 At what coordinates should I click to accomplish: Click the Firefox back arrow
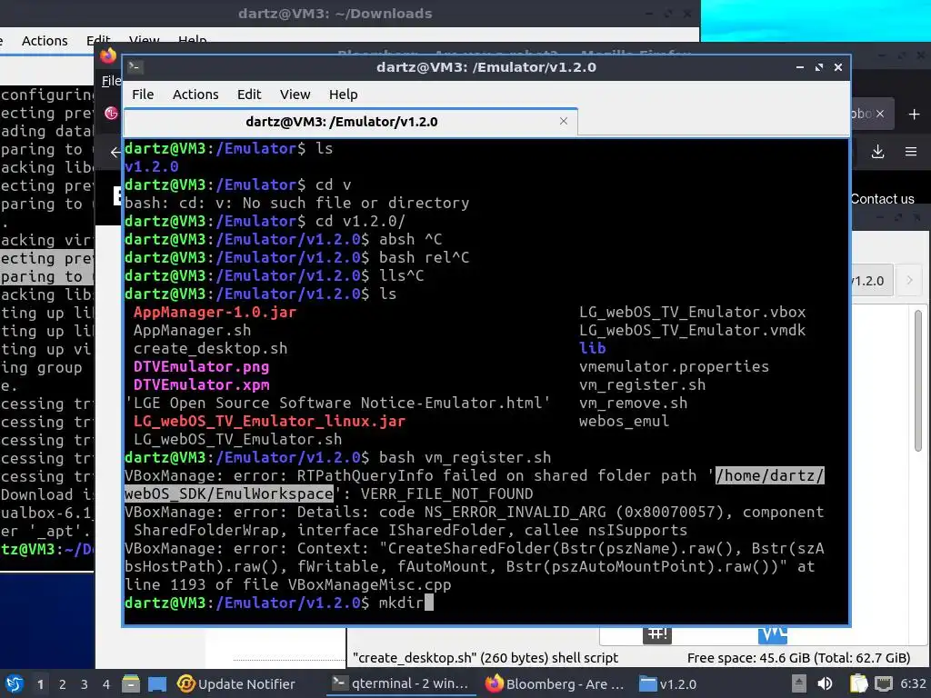click(115, 152)
